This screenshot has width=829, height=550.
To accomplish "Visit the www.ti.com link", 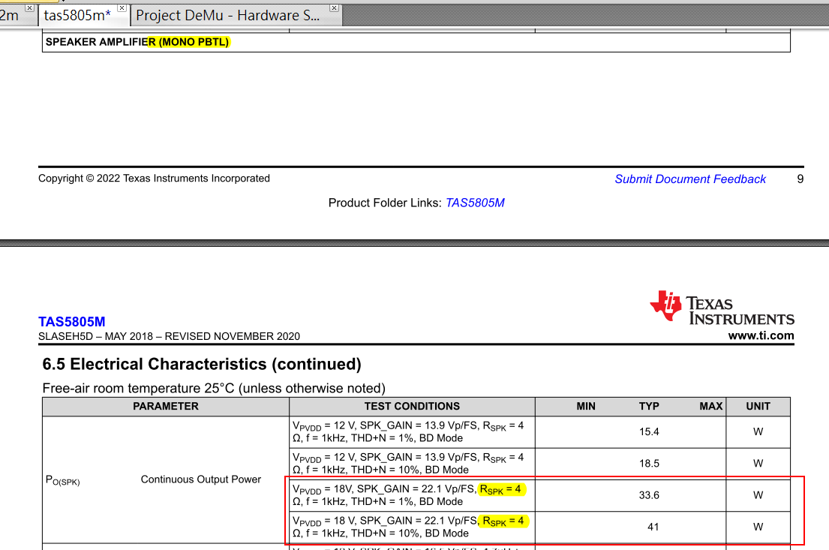I will [761, 335].
